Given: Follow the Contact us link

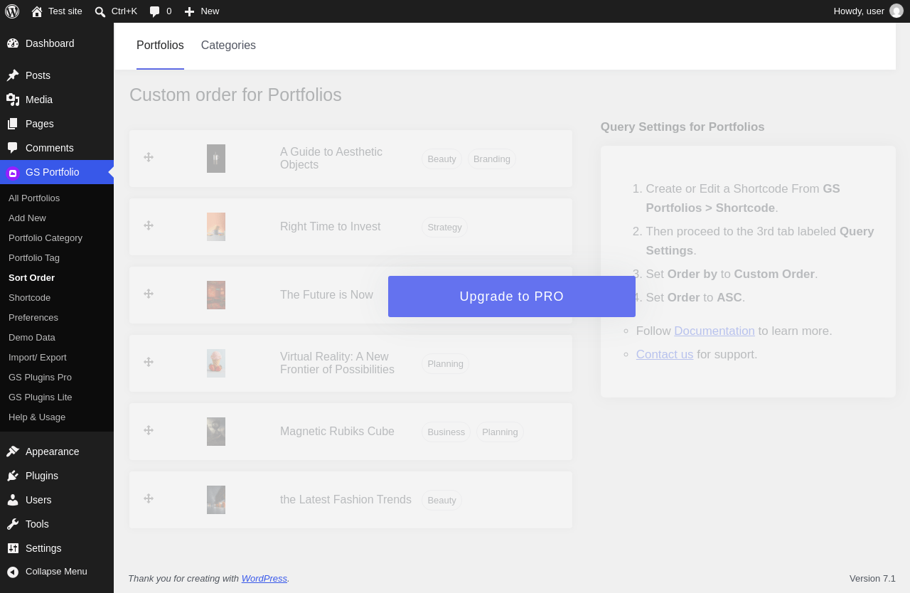Looking at the screenshot, I should (665, 355).
